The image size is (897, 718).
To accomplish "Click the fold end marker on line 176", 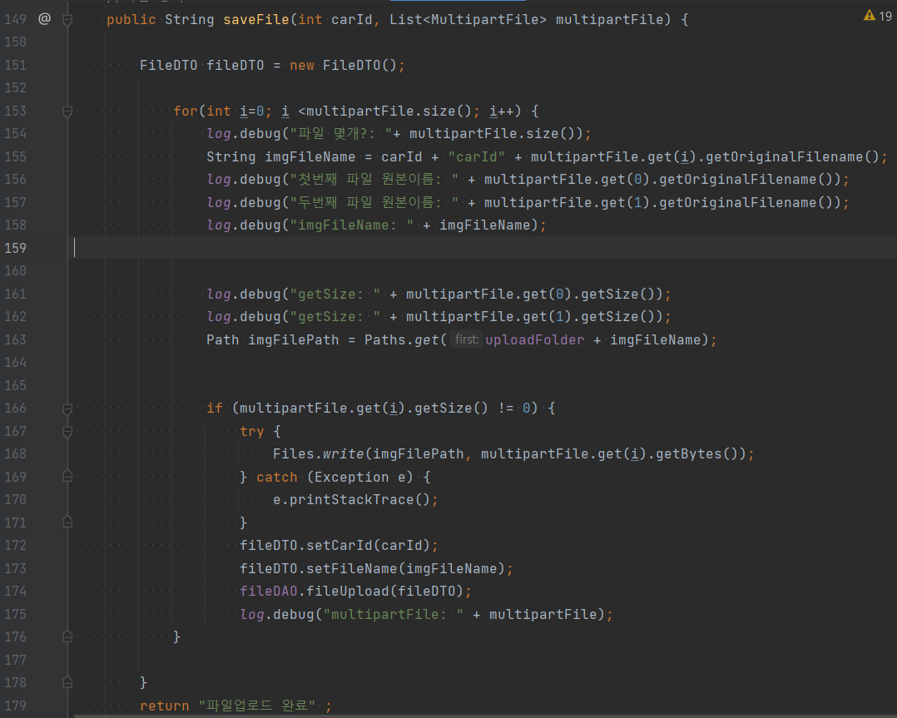I will (67, 636).
